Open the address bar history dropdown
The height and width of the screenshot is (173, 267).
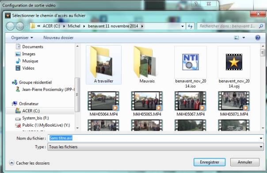click(x=183, y=26)
